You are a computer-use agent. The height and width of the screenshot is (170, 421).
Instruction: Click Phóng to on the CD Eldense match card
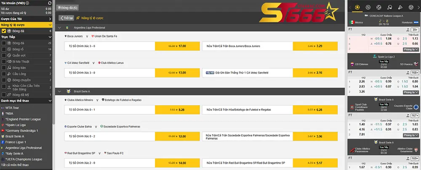[x=411, y=93]
